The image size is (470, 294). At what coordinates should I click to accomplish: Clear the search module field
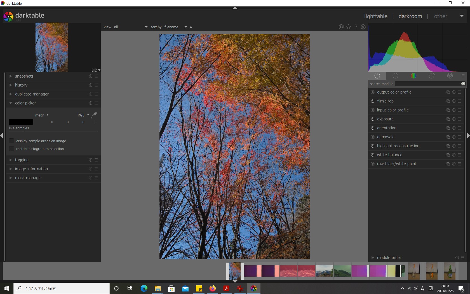point(463,84)
